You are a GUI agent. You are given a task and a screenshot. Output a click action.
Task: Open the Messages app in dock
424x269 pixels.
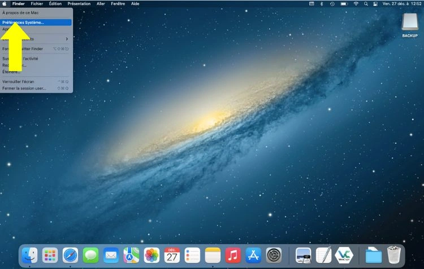coord(90,255)
